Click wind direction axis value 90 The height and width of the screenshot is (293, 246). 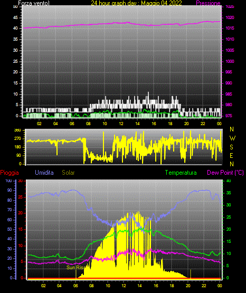(x=18, y=155)
